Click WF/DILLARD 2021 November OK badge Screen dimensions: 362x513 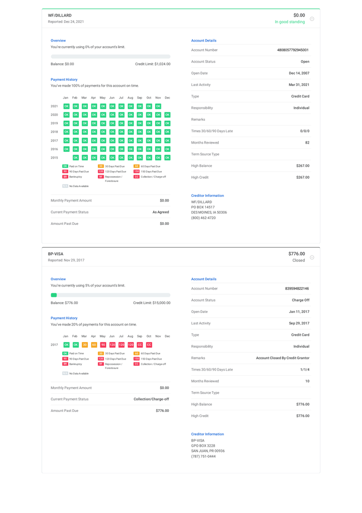[158, 106]
